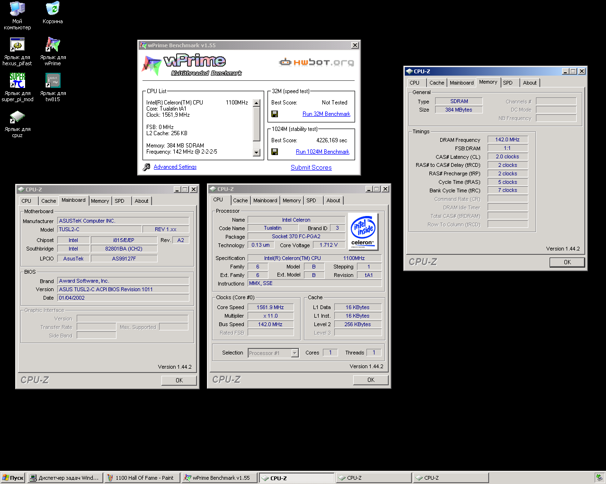The height and width of the screenshot is (484, 606).
Task: Open Task Manager (Диспетчер задач) taskbar button
Action: click(x=64, y=478)
